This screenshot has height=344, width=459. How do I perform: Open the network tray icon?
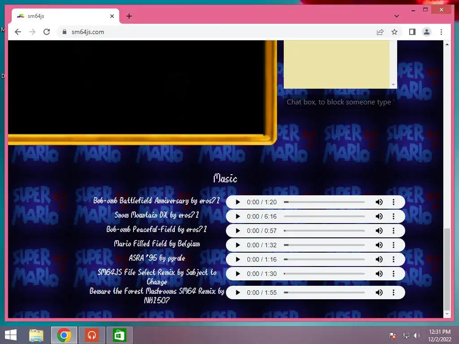[x=406, y=335]
